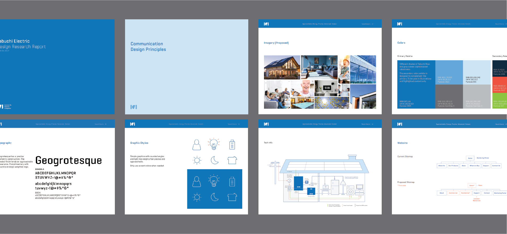Select the battery icon in the blue panel
The height and width of the screenshot is (234, 507).
click(x=232, y=182)
